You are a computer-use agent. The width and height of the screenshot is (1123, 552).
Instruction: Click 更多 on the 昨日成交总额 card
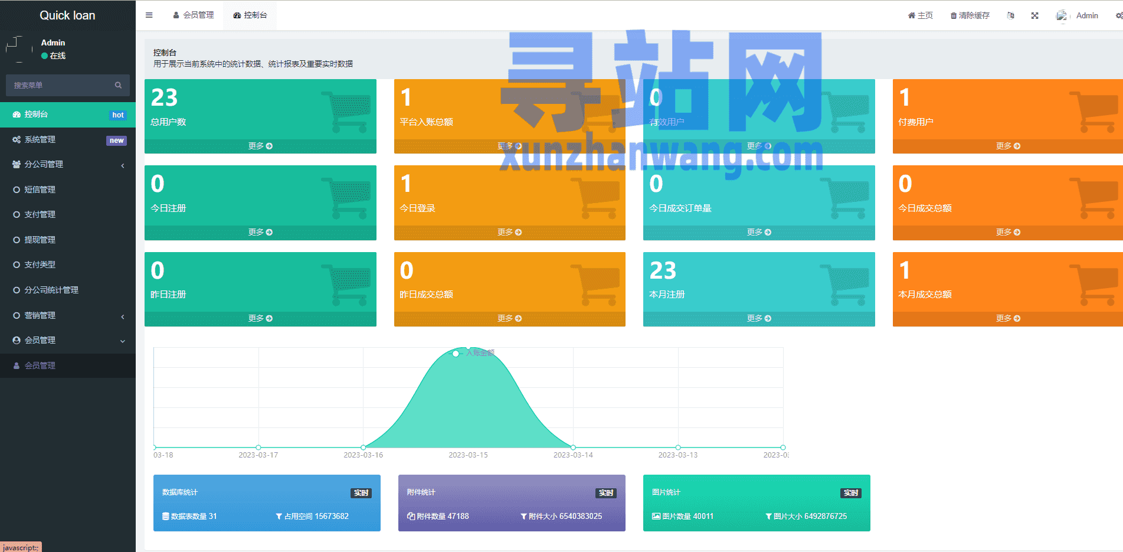(x=509, y=318)
